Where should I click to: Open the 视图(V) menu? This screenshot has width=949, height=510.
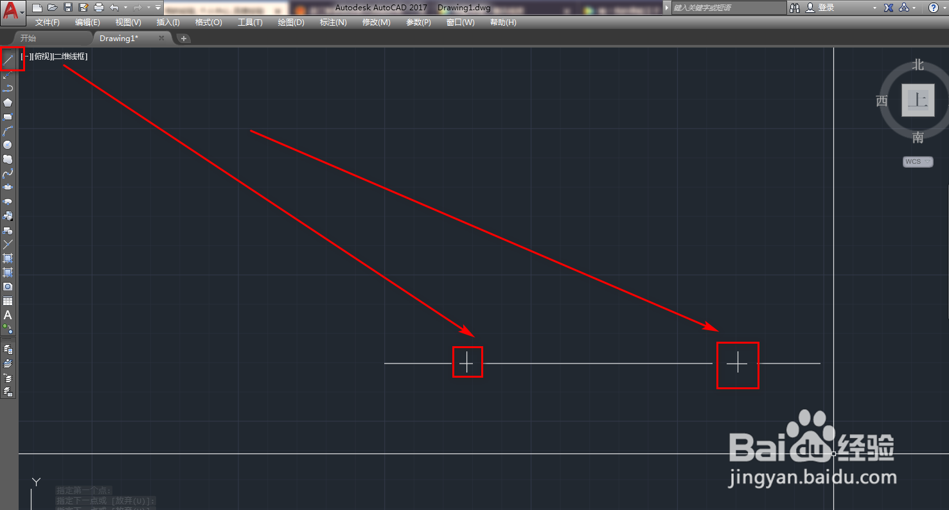click(x=129, y=22)
